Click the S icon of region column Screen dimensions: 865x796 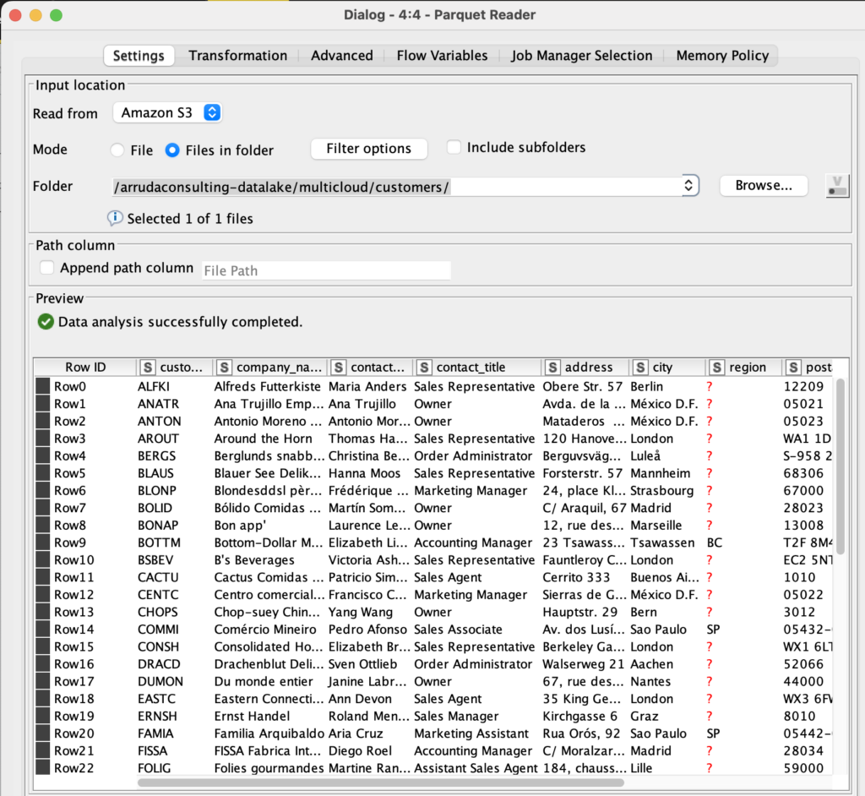tap(716, 367)
